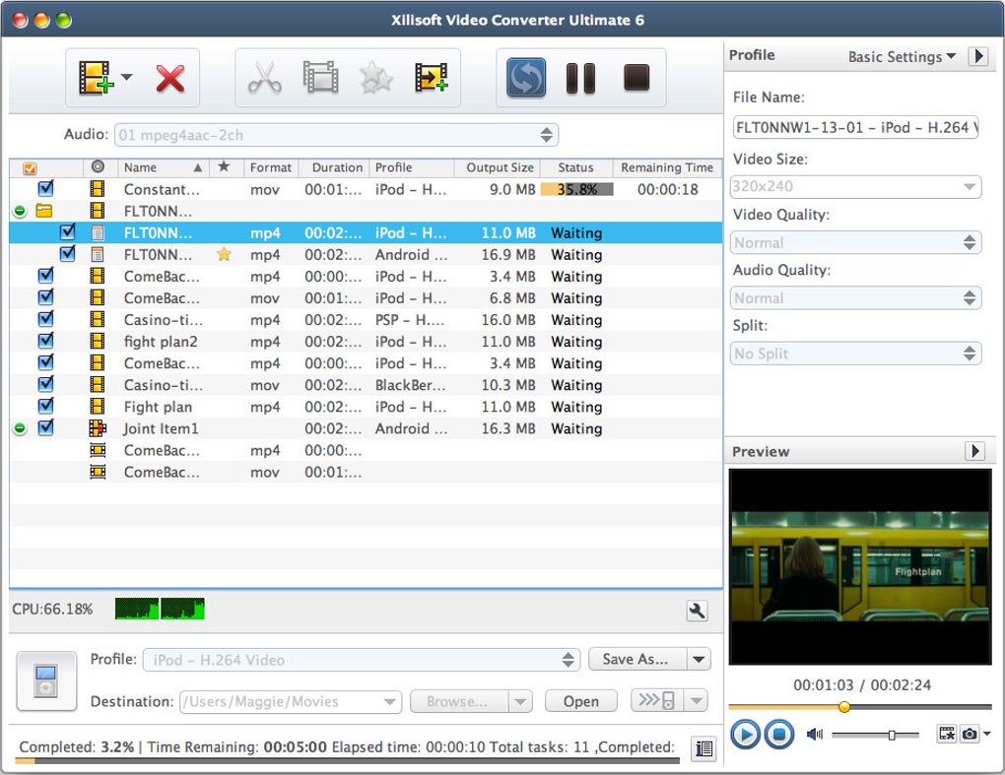Open the Audio track dropdown
1005x775 pixels.
(x=546, y=134)
